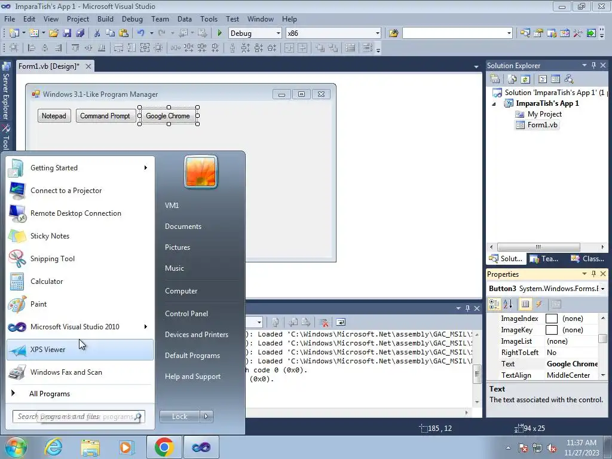612x459 pixels.
Task: Start debugging with the green play icon
Action: click(219, 33)
